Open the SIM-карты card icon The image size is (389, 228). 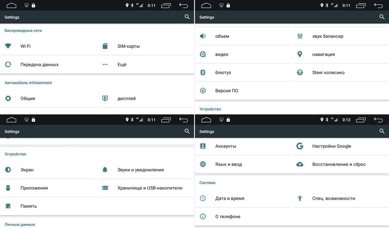[x=105, y=46]
